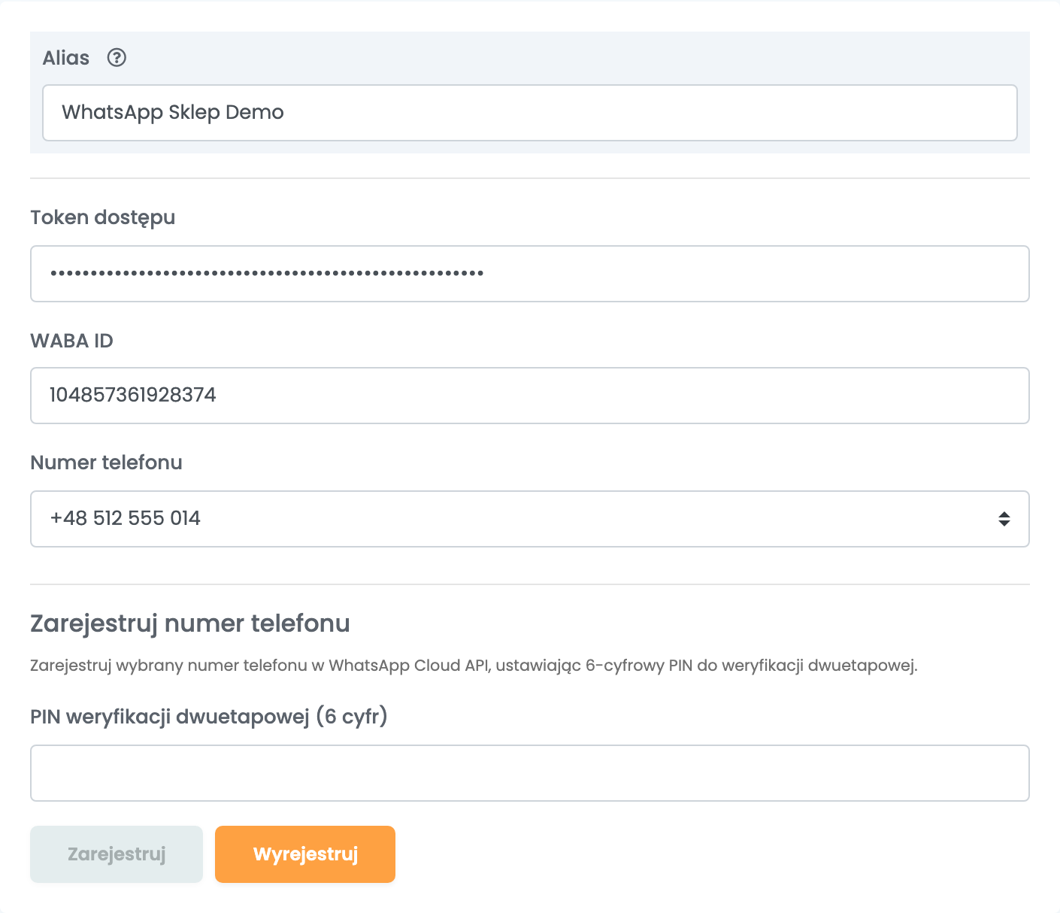This screenshot has width=1060, height=913.
Task: Edit the Alias field "WhatsApp Sklep Demo"
Action: 530,113
